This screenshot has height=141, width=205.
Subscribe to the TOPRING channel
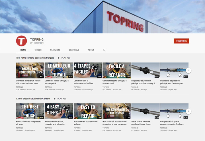pos(181,41)
